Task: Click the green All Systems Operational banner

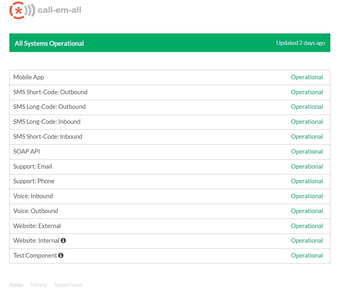Action: (x=170, y=43)
